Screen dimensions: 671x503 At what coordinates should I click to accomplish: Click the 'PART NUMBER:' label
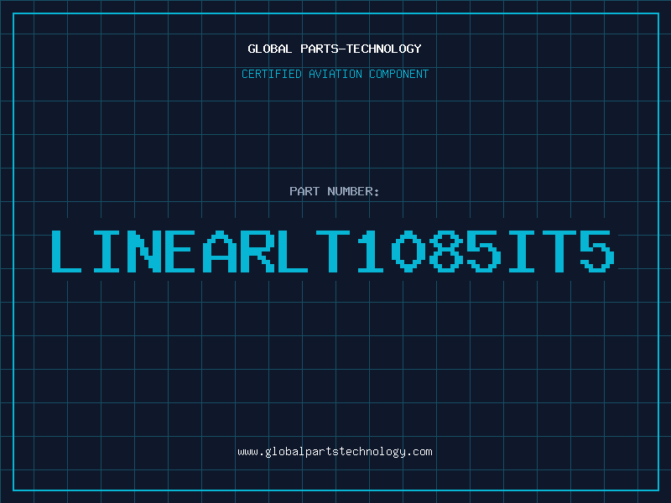[x=335, y=191]
